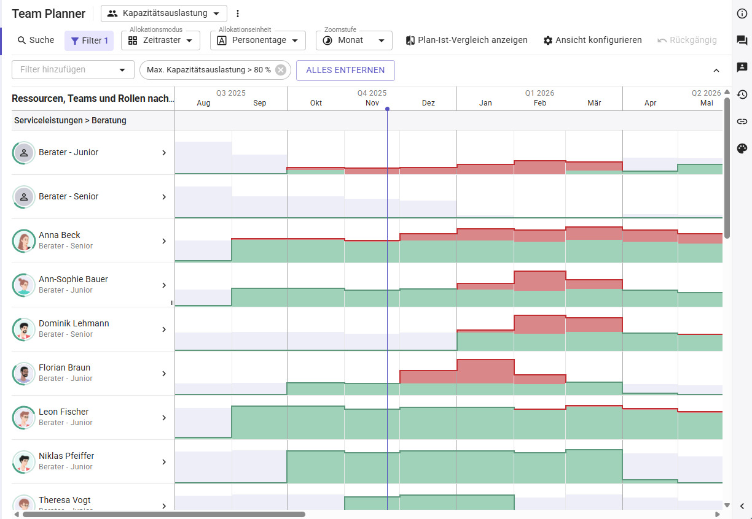
Task: Show the Plan-Ist-Vergleich comparison
Action: click(466, 40)
